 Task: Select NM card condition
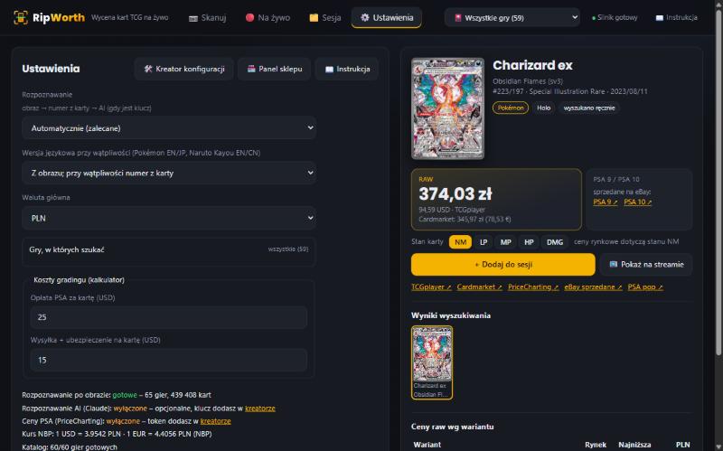click(x=460, y=242)
